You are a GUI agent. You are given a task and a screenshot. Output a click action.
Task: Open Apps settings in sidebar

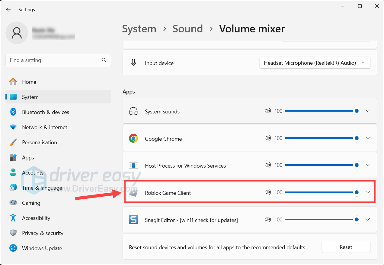tap(58, 157)
